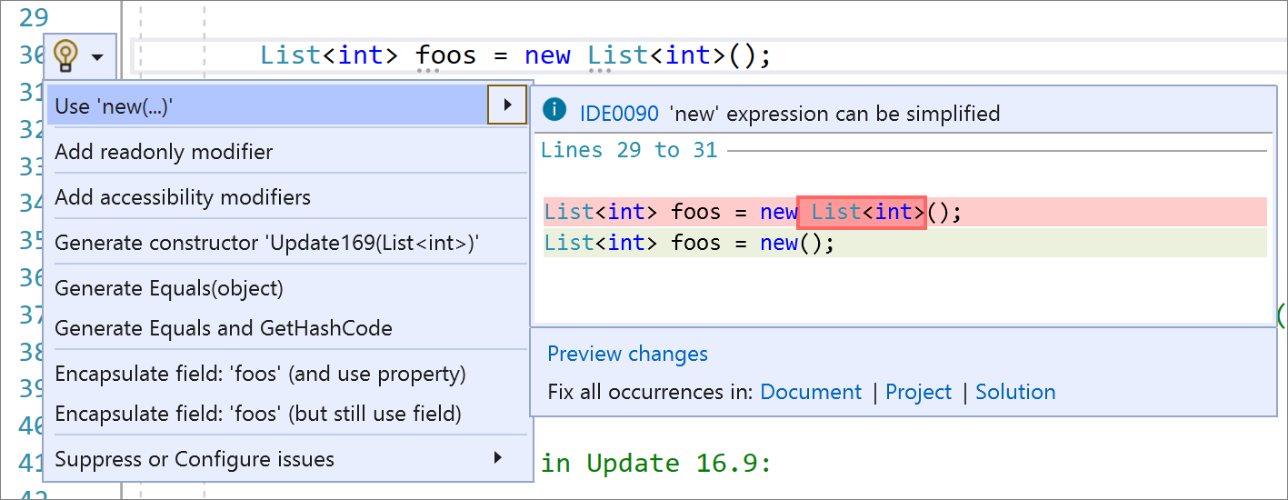This screenshot has height=500, width=1288.
Task: Fix all occurrences in Project
Action: (918, 392)
